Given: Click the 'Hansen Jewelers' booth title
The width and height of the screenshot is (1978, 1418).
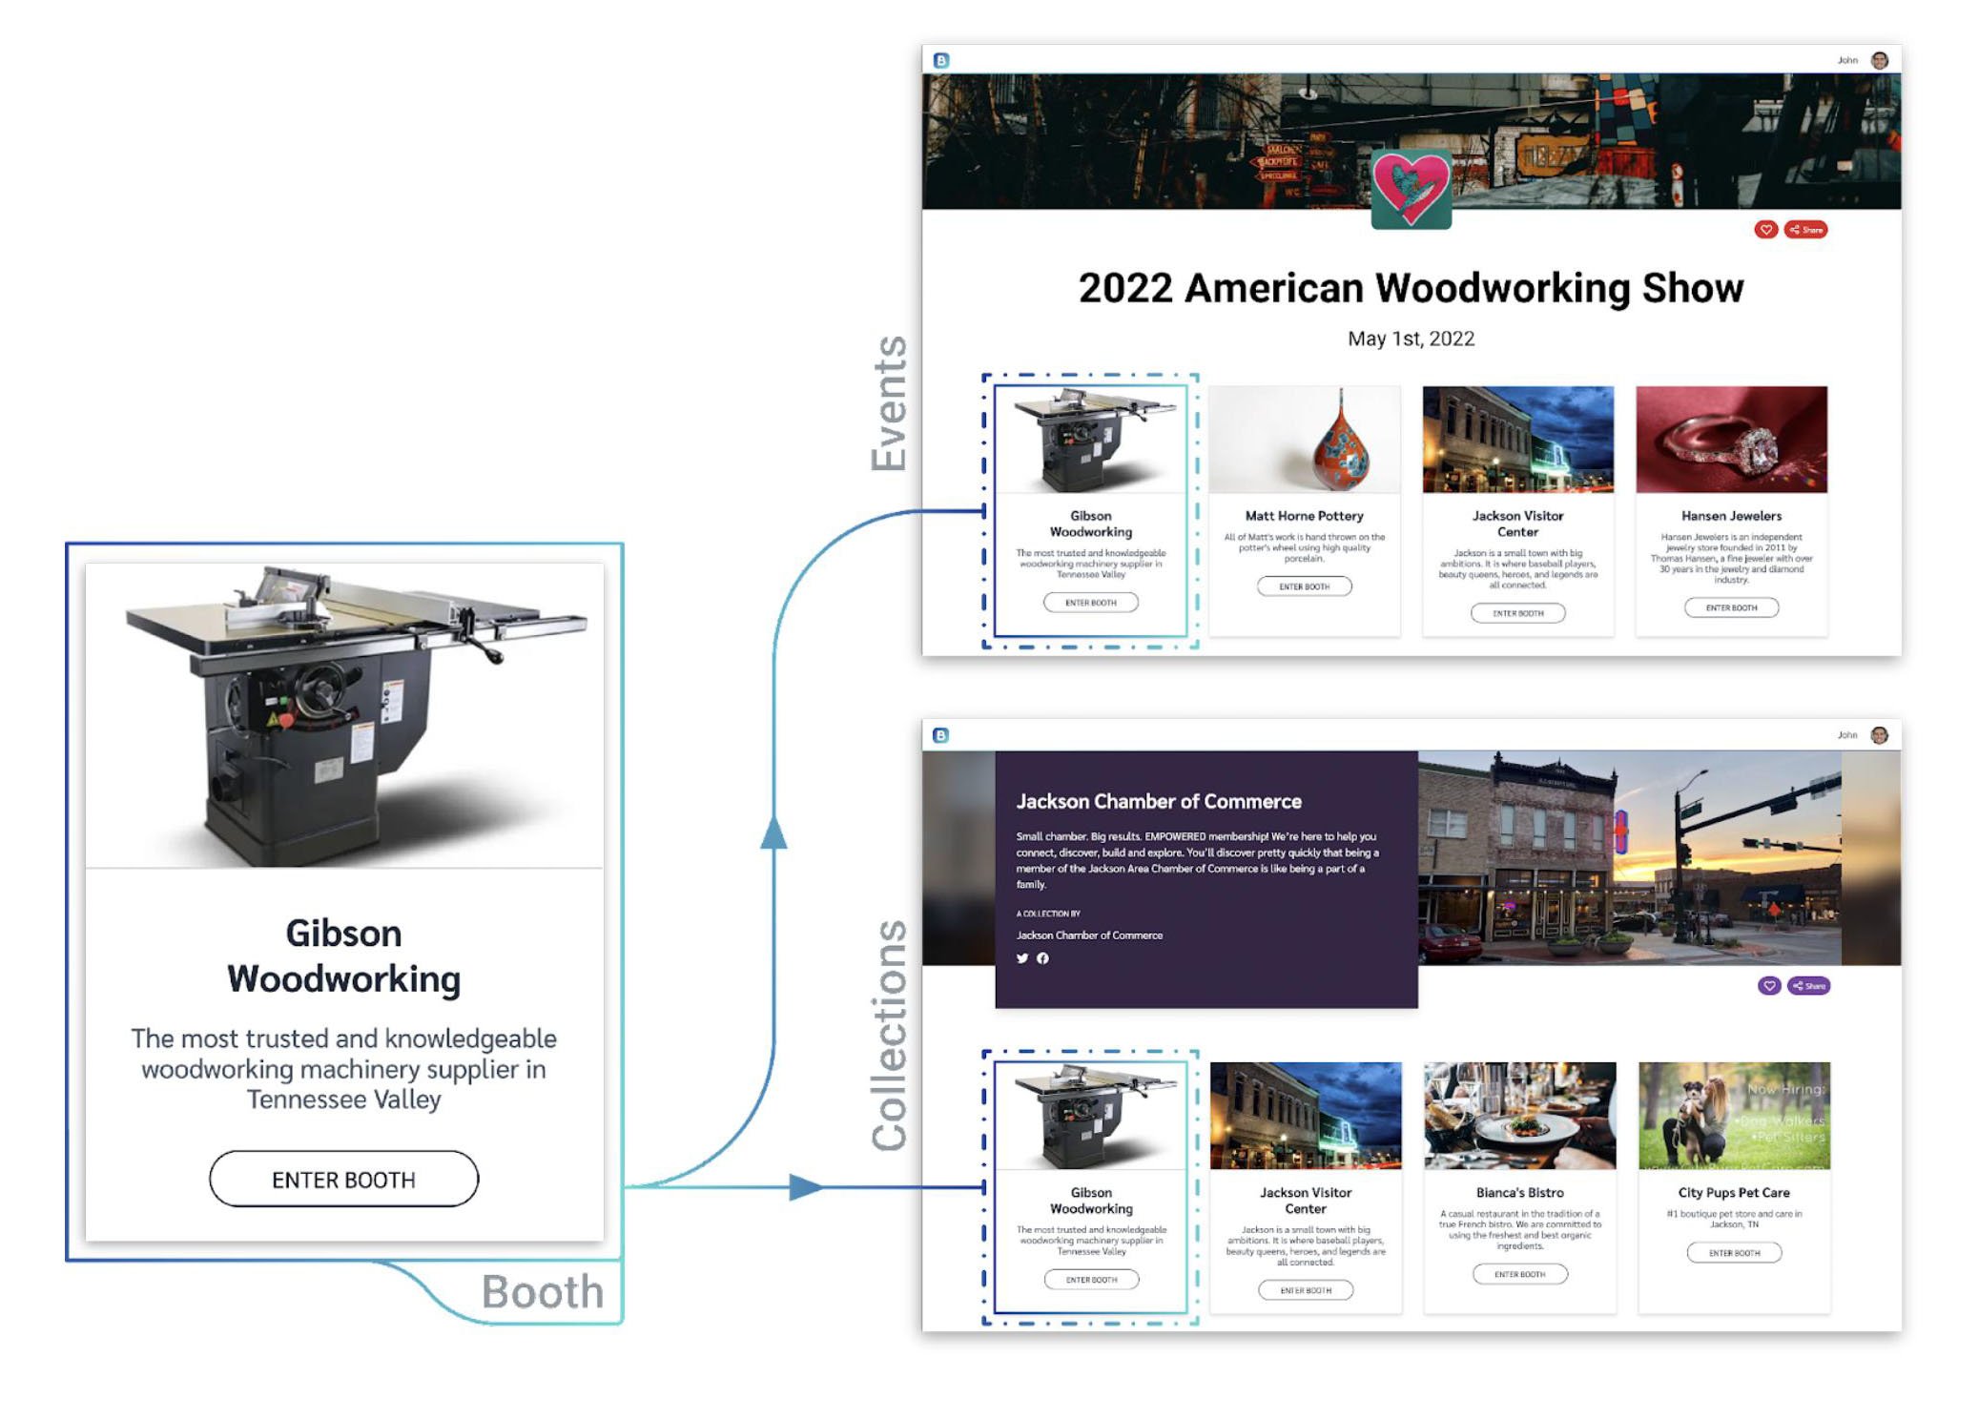Looking at the screenshot, I should 1731,516.
